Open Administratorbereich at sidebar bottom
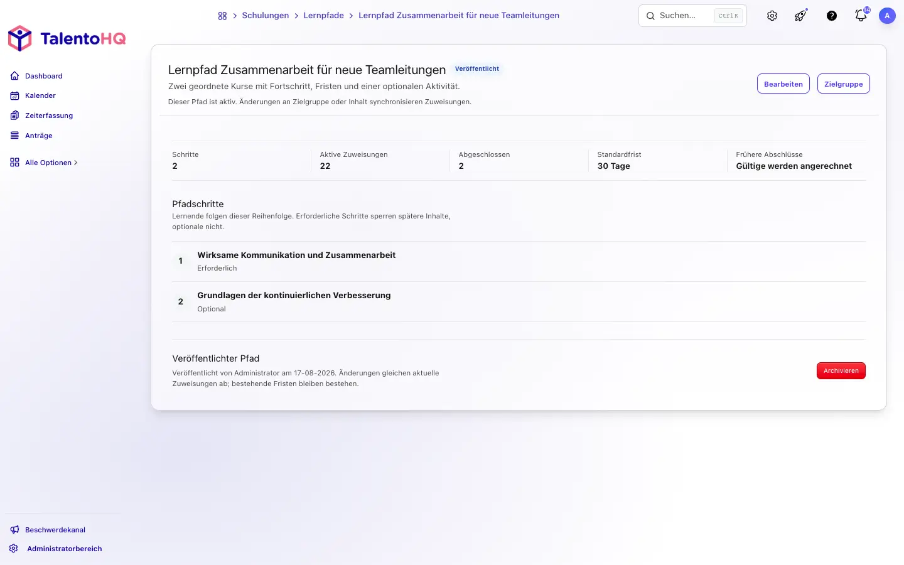This screenshot has height=565, width=904. (64, 549)
